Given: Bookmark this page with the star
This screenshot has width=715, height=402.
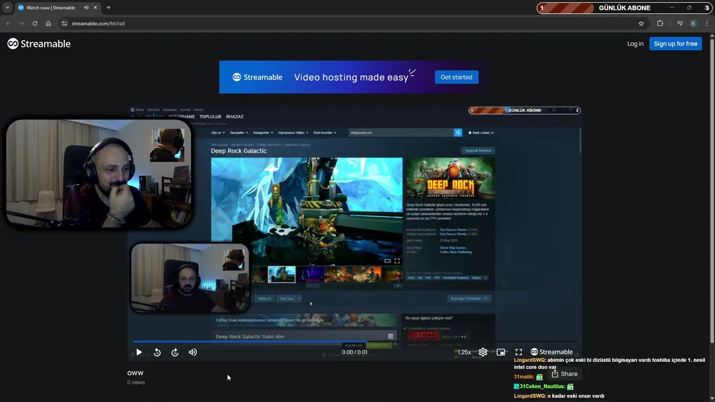Looking at the screenshot, I should [641, 23].
